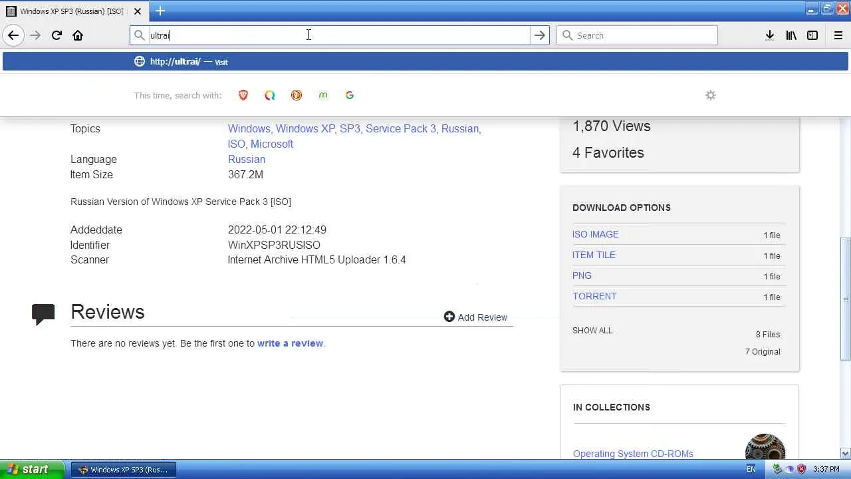
Task: Click the DOWNLOAD OPTIONS heading
Action: click(622, 208)
